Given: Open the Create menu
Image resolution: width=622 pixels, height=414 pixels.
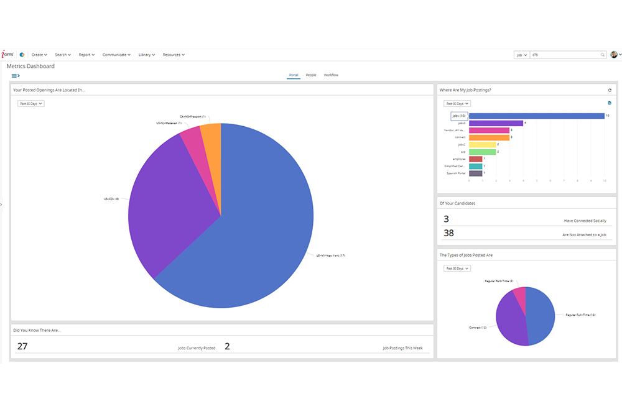Looking at the screenshot, I should pos(39,55).
